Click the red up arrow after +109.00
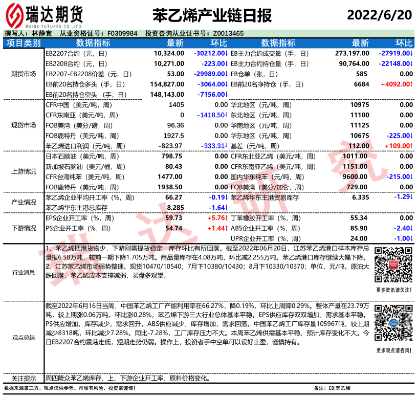The width and height of the screenshot is (417, 397). coord(411,146)
